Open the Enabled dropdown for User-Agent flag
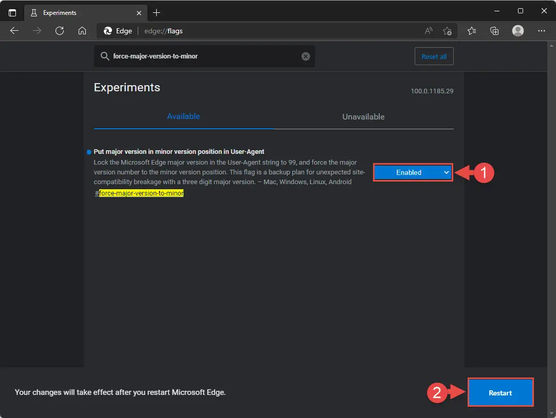The image size is (556, 418). point(413,172)
